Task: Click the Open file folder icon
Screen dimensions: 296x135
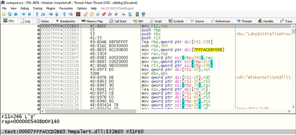Action: [x=3, y=14]
